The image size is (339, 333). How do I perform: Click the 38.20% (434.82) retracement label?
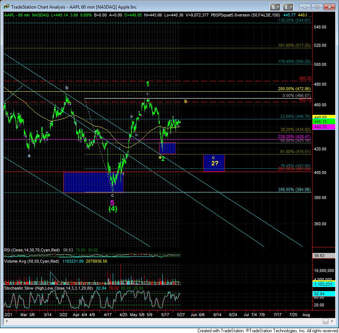pos(296,129)
